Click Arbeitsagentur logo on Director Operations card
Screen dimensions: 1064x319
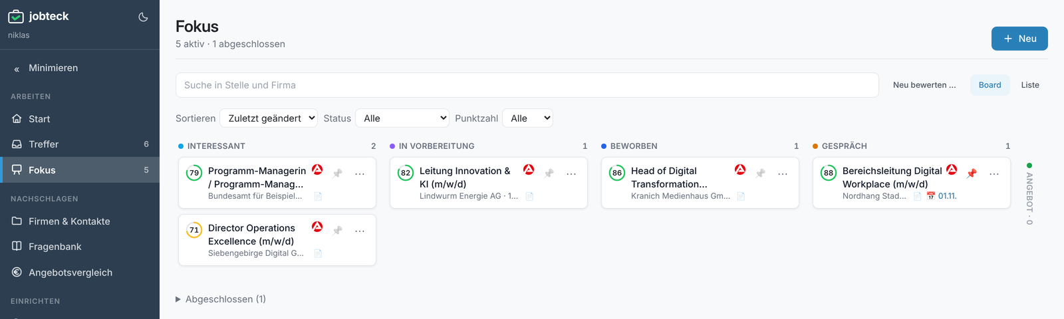click(x=317, y=227)
